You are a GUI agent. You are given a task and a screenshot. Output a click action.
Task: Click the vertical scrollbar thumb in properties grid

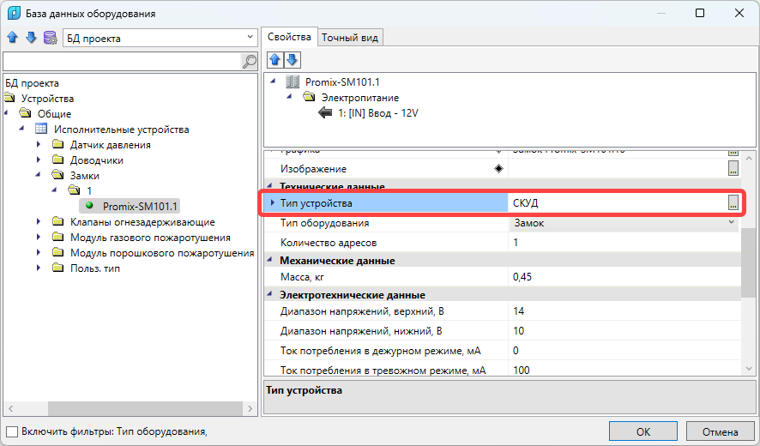pyautogui.click(x=748, y=262)
